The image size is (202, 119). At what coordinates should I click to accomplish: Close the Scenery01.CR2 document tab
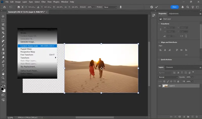pyautogui.click(x=47, y=12)
